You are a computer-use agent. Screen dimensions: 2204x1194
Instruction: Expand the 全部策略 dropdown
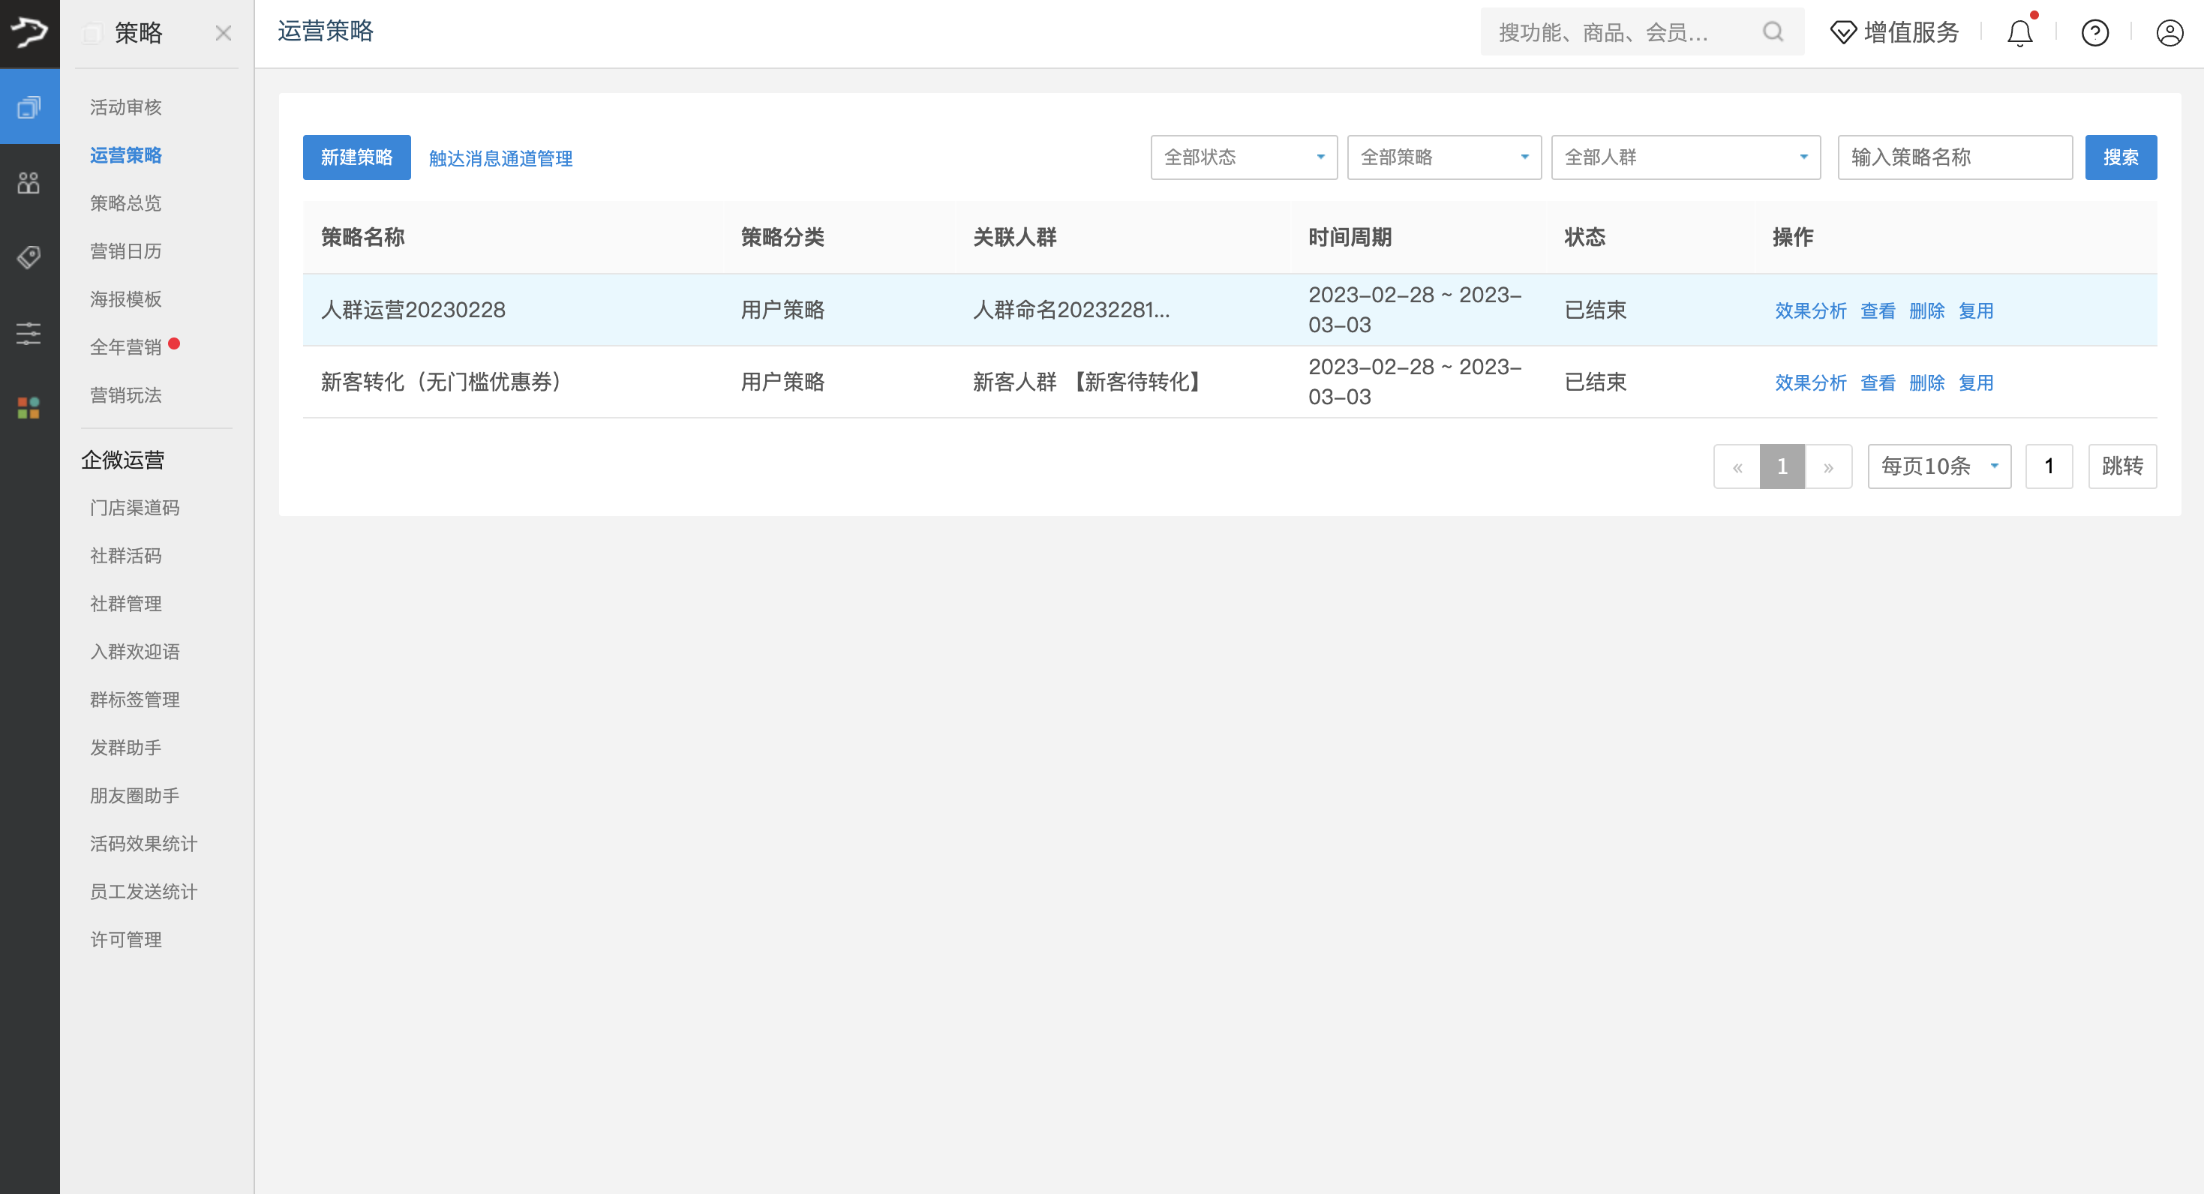point(1443,157)
